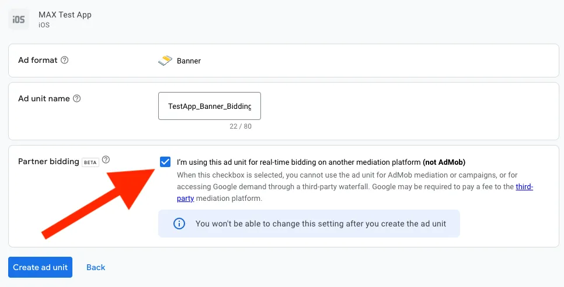Open the third-party mediation platform link
564x287 pixels.
click(524, 187)
